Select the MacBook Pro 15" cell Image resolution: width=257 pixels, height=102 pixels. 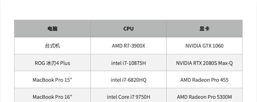pos(52,80)
